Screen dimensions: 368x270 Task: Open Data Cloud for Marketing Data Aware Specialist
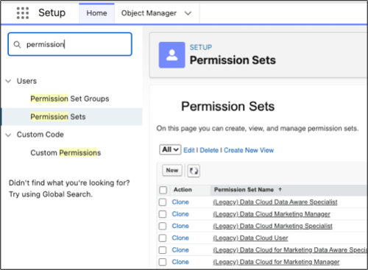(x=290, y=250)
